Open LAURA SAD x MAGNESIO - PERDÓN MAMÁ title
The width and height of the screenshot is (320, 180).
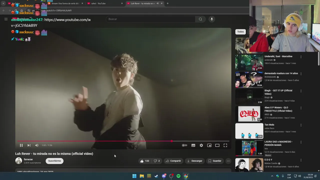[x=278, y=143]
